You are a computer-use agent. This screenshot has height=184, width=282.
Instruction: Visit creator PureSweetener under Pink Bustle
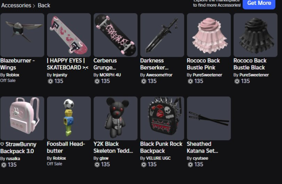[208, 75]
